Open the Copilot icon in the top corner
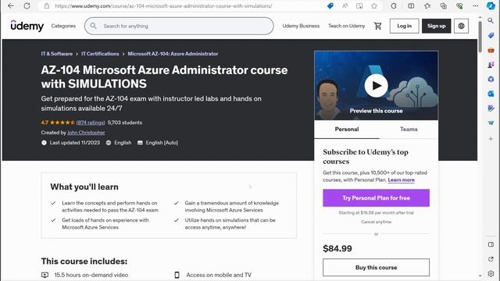 (491, 5)
